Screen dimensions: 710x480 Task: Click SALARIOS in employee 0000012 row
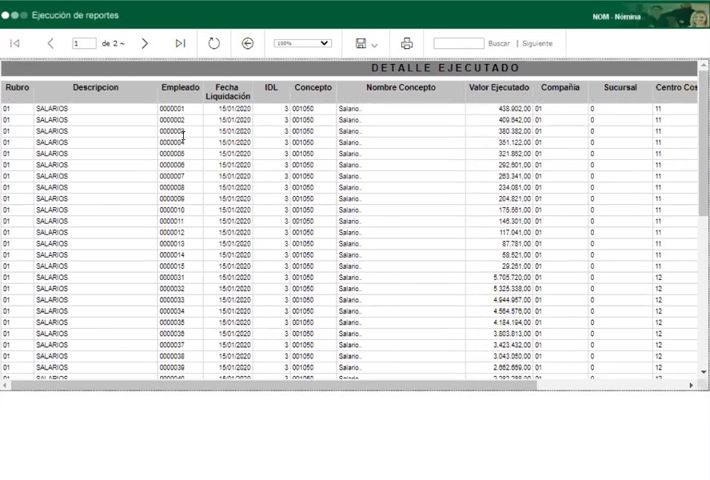point(52,233)
